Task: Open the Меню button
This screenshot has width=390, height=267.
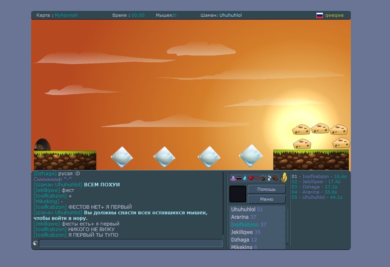Action: tap(267, 199)
